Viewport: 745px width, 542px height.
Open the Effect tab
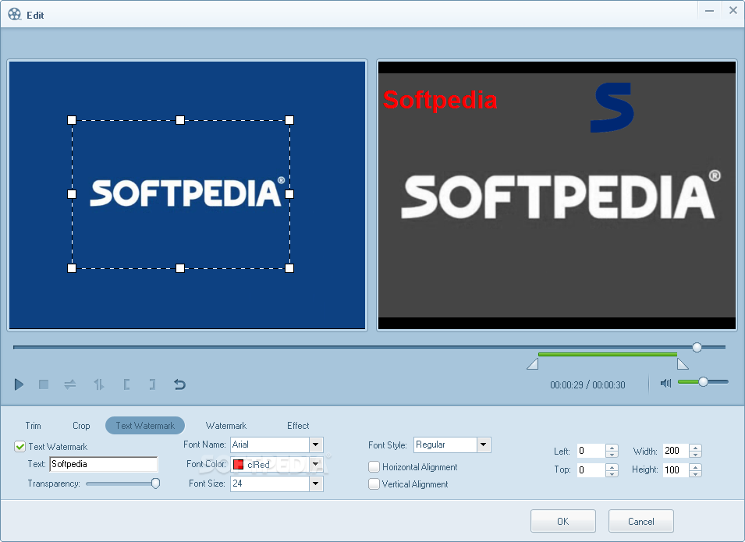pos(298,426)
